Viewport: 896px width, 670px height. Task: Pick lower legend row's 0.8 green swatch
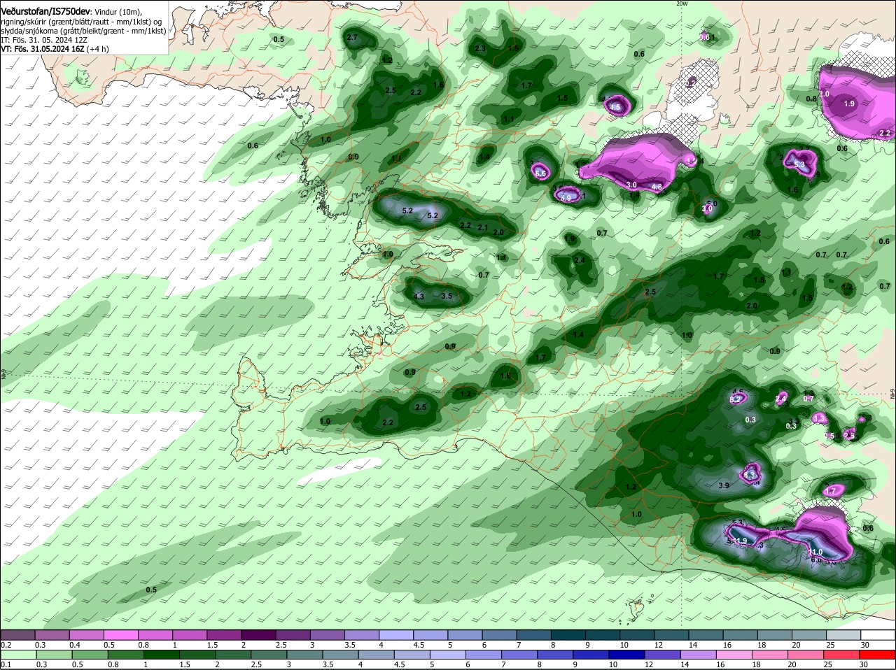tap(125, 655)
